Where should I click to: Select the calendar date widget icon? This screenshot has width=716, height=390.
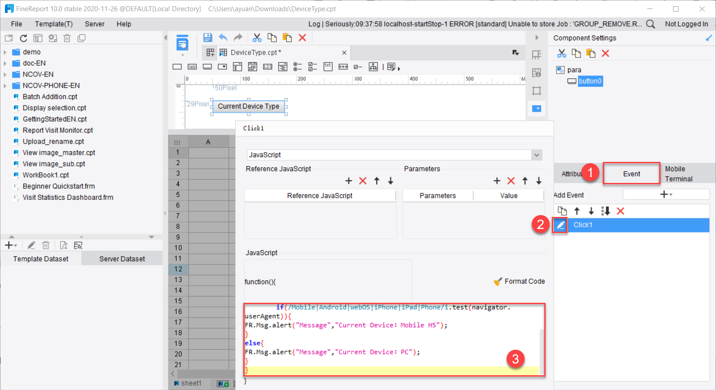point(253,67)
